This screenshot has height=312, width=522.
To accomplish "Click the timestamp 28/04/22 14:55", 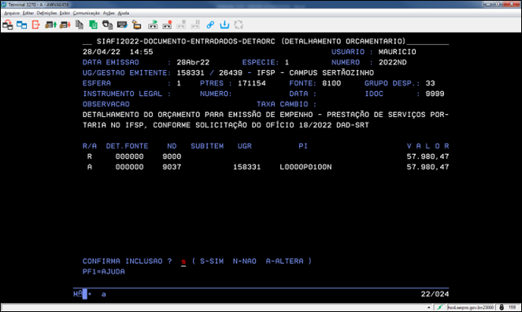I will [118, 52].
